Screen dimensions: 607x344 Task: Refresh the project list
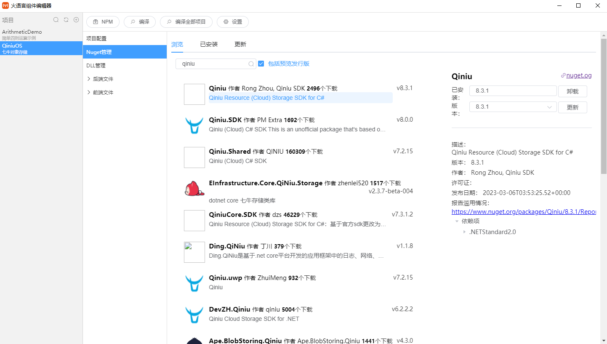coord(66,19)
